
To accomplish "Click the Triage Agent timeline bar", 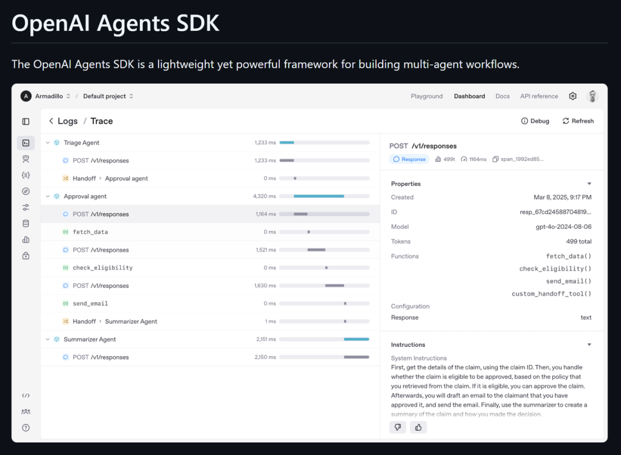I will pos(287,142).
